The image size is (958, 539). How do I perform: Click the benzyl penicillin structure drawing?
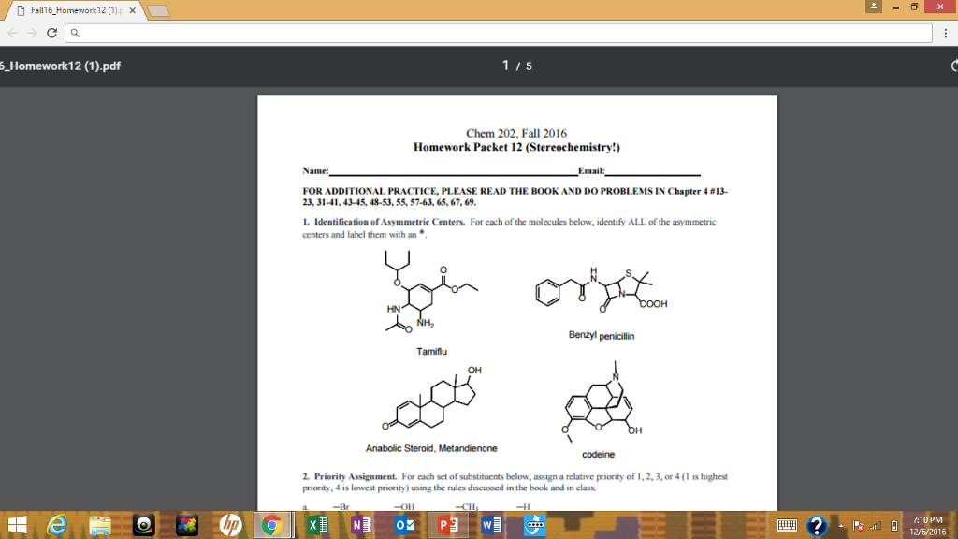[x=602, y=290]
